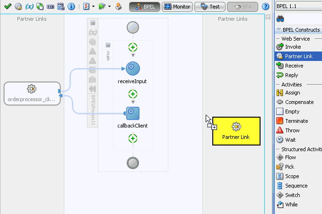Collapse the BPEL Constructs palette section
The width and height of the screenshot is (322, 214).
point(278,29)
